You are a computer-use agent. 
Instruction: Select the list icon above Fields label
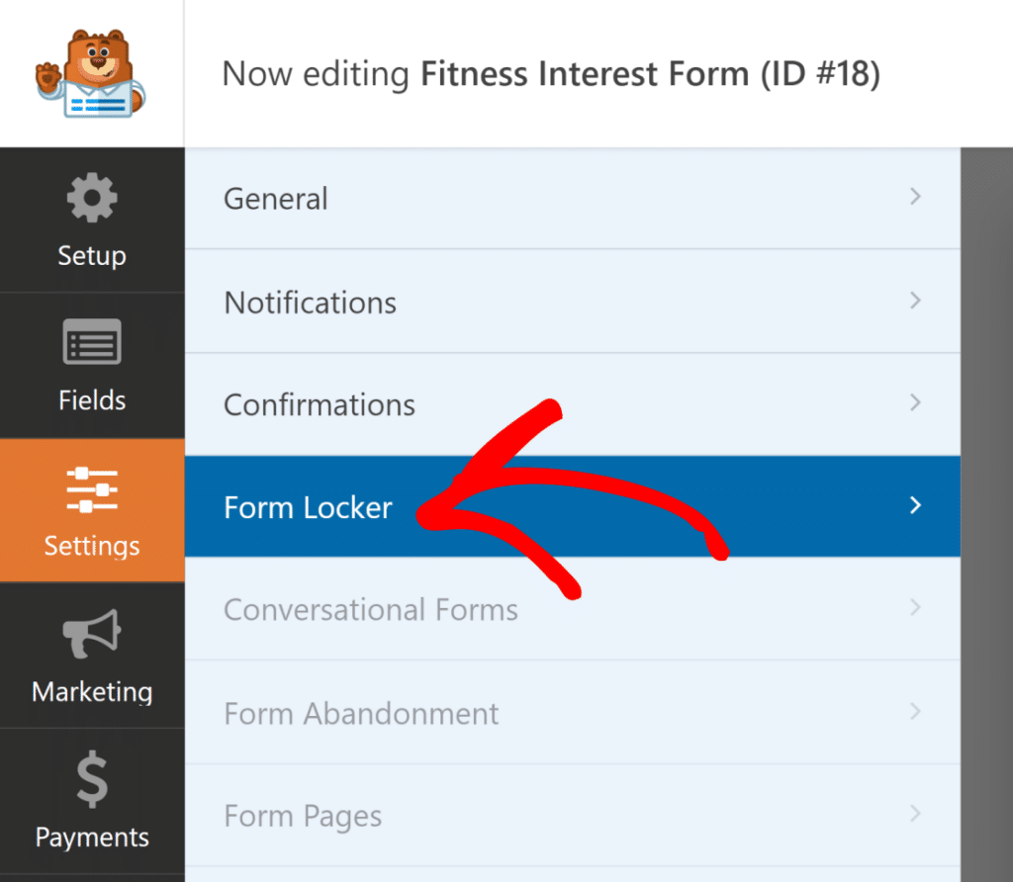click(x=92, y=343)
